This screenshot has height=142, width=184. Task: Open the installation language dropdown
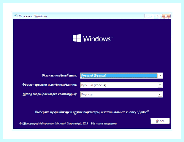point(121,76)
